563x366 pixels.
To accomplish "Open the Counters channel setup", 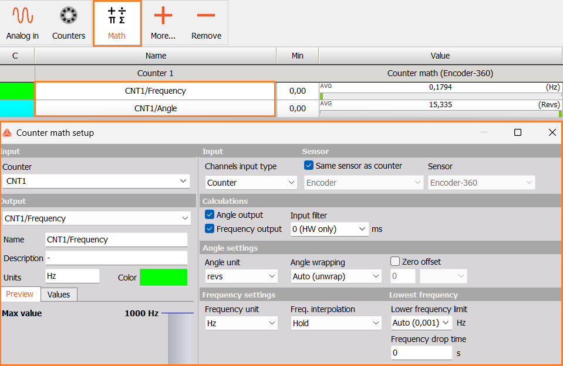I will [69, 23].
